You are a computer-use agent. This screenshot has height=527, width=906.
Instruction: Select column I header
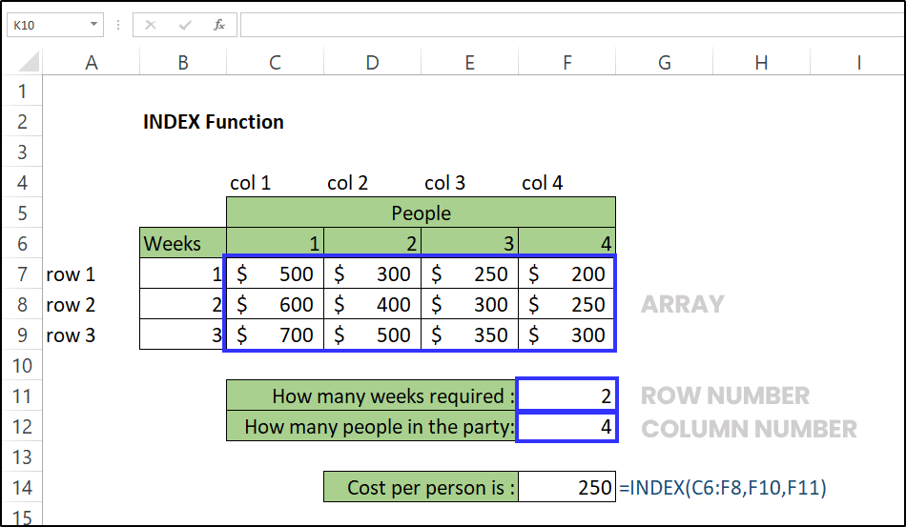click(x=858, y=62)
